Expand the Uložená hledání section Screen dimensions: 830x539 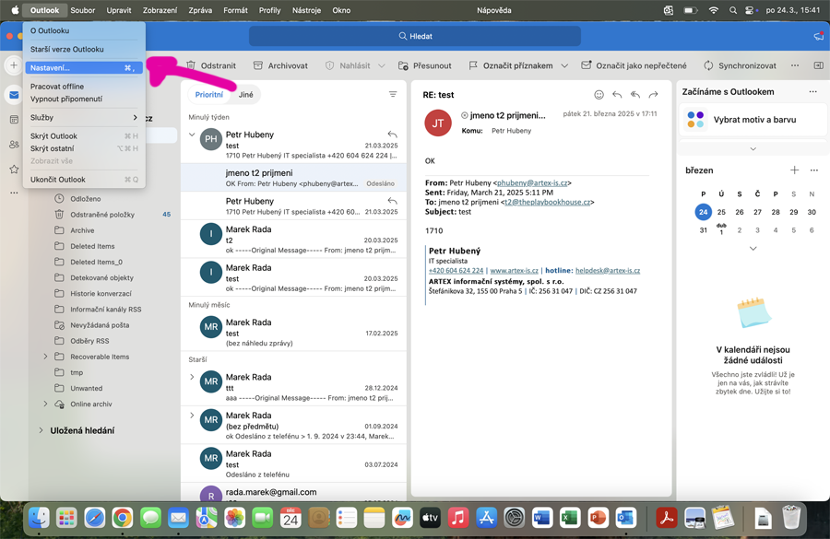[41, 430]
